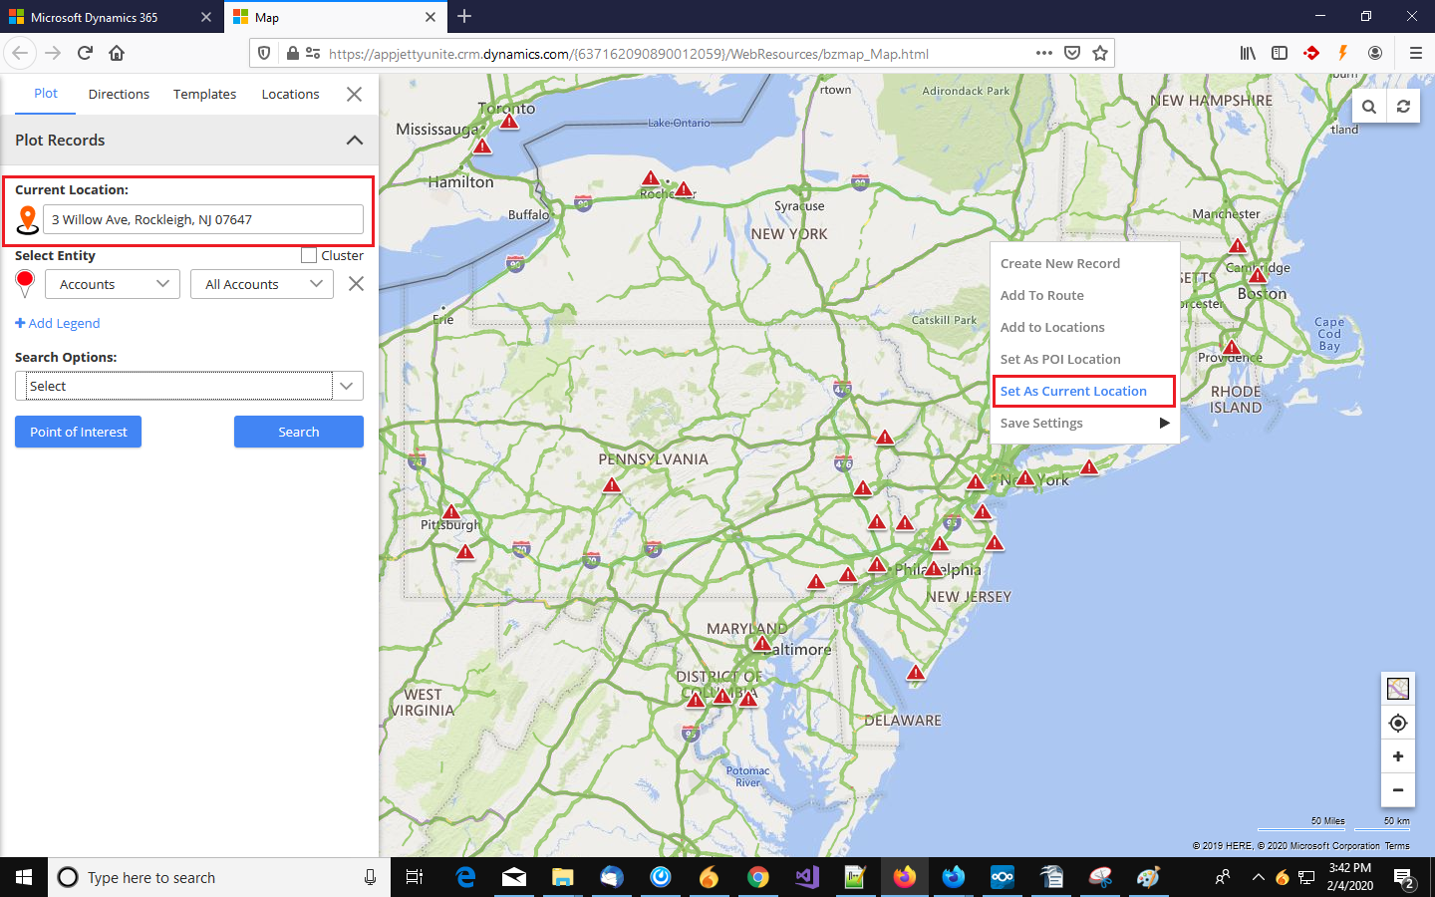Open the All Accounts view dropdown

pyautogui.click(x=261, y=283)
